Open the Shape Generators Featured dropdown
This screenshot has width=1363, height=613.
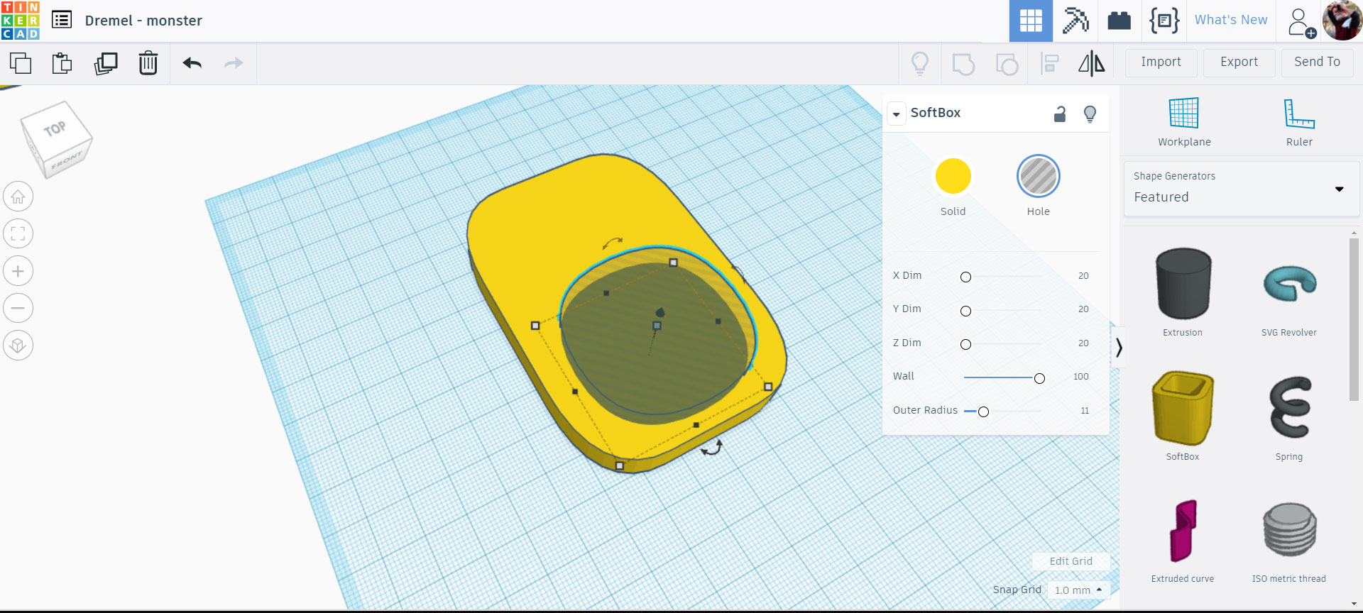[1242, 189]
